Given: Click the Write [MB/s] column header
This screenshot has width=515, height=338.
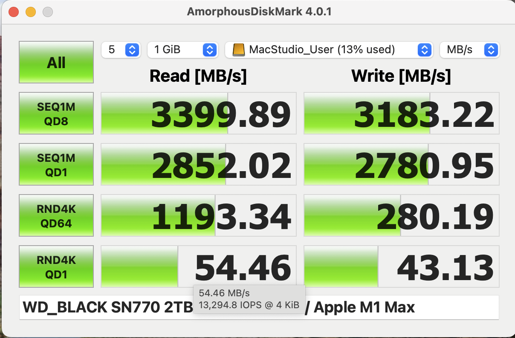Looking at the screenshot, I should tap(401, 76).
